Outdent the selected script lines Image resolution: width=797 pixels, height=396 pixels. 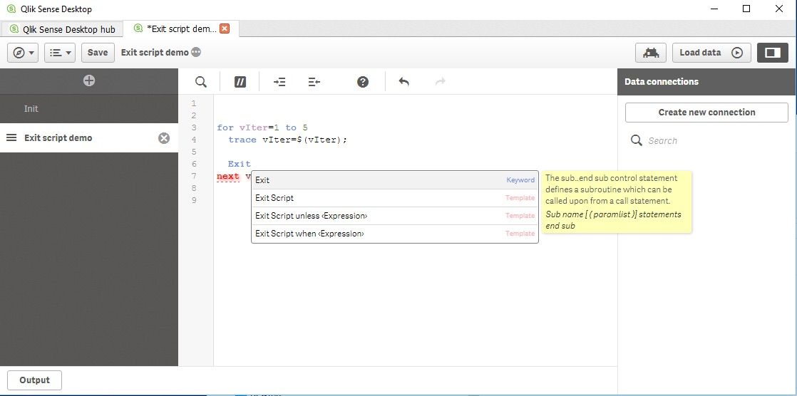point(314,82)
